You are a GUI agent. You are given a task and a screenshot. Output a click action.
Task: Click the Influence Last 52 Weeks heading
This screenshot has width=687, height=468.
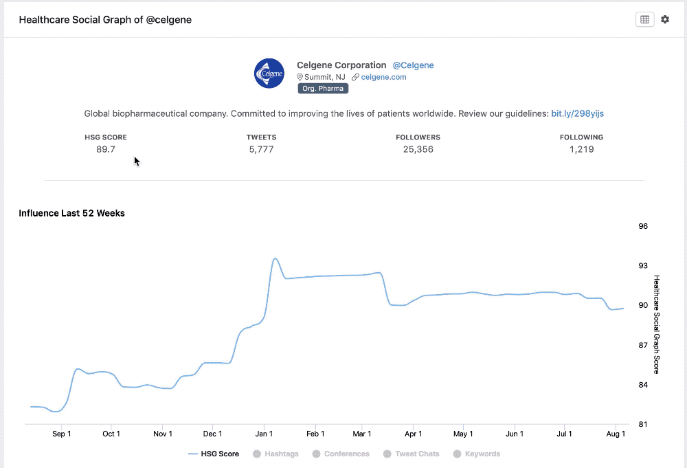point(72,214)
